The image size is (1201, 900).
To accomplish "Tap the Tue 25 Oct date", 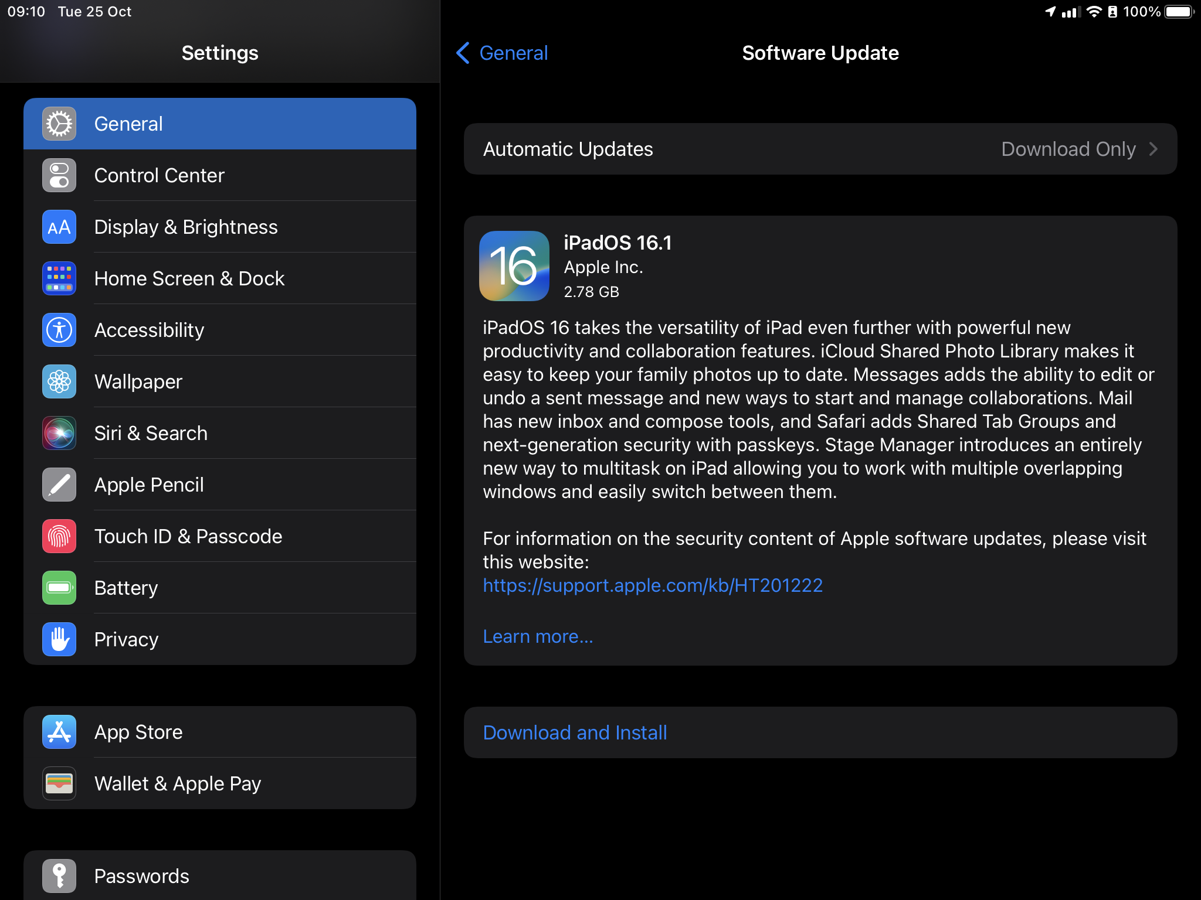I will pyautogui.click(x=94, y=12).
